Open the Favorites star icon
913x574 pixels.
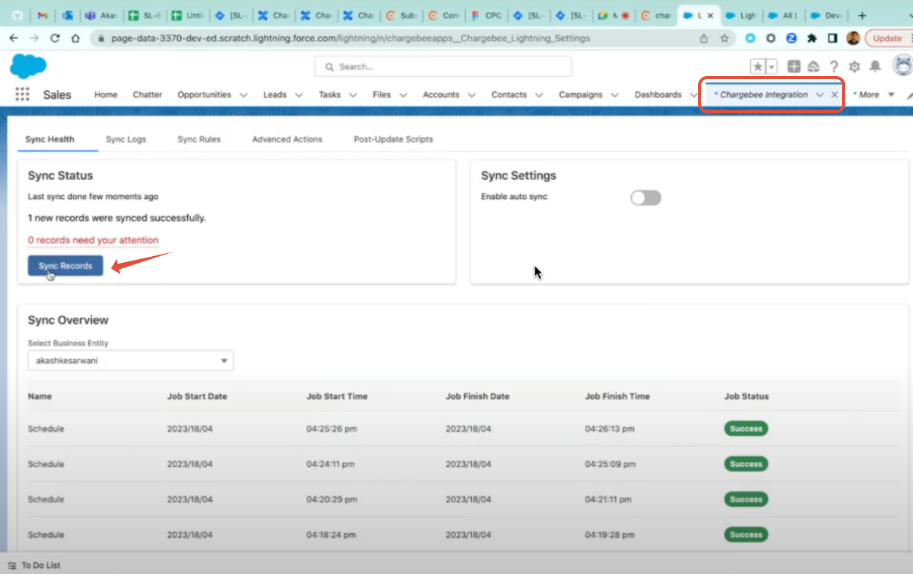click(x=758, y=67)
